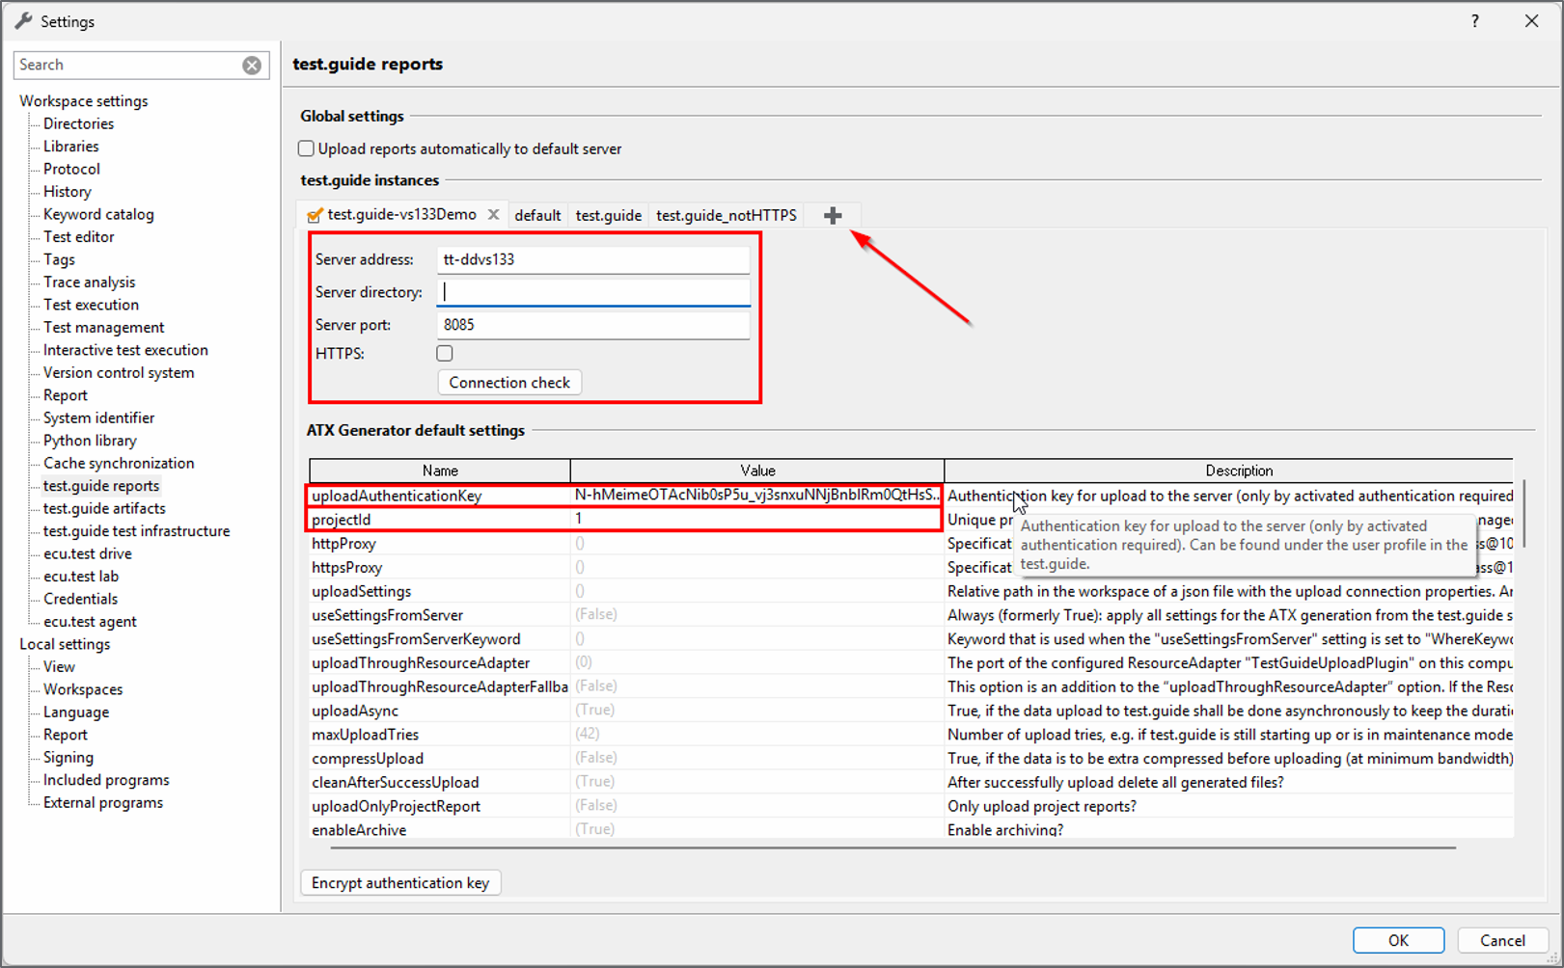This screenshot has width=1564, height=968.
Task: Click the Connection check button
Action: 509,382
